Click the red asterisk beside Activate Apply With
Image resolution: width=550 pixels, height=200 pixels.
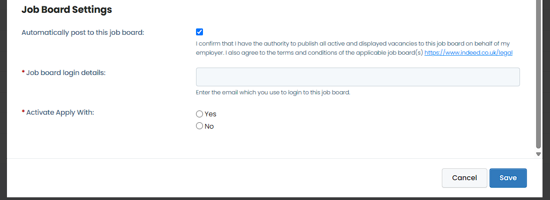(23, 112)
